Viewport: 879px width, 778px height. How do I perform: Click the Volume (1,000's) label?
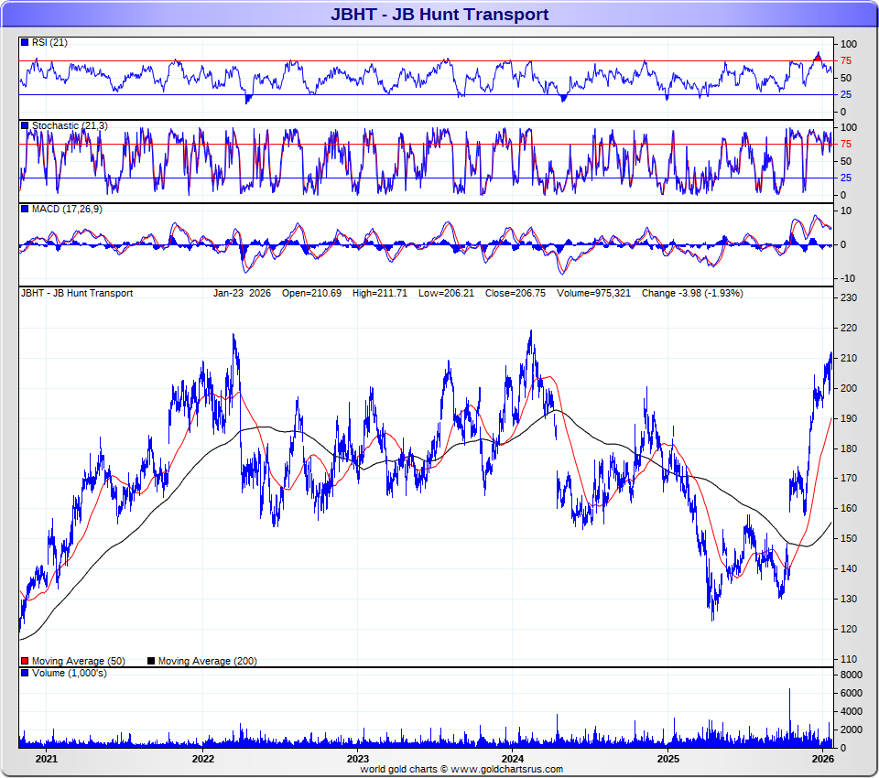pyautogui.click(x=69, y=673)
